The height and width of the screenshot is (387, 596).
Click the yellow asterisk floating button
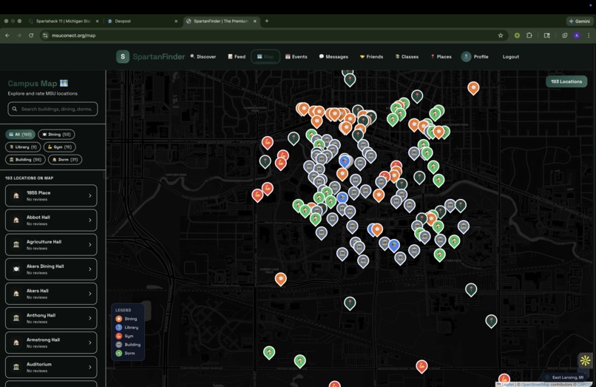tap(586, 360)
